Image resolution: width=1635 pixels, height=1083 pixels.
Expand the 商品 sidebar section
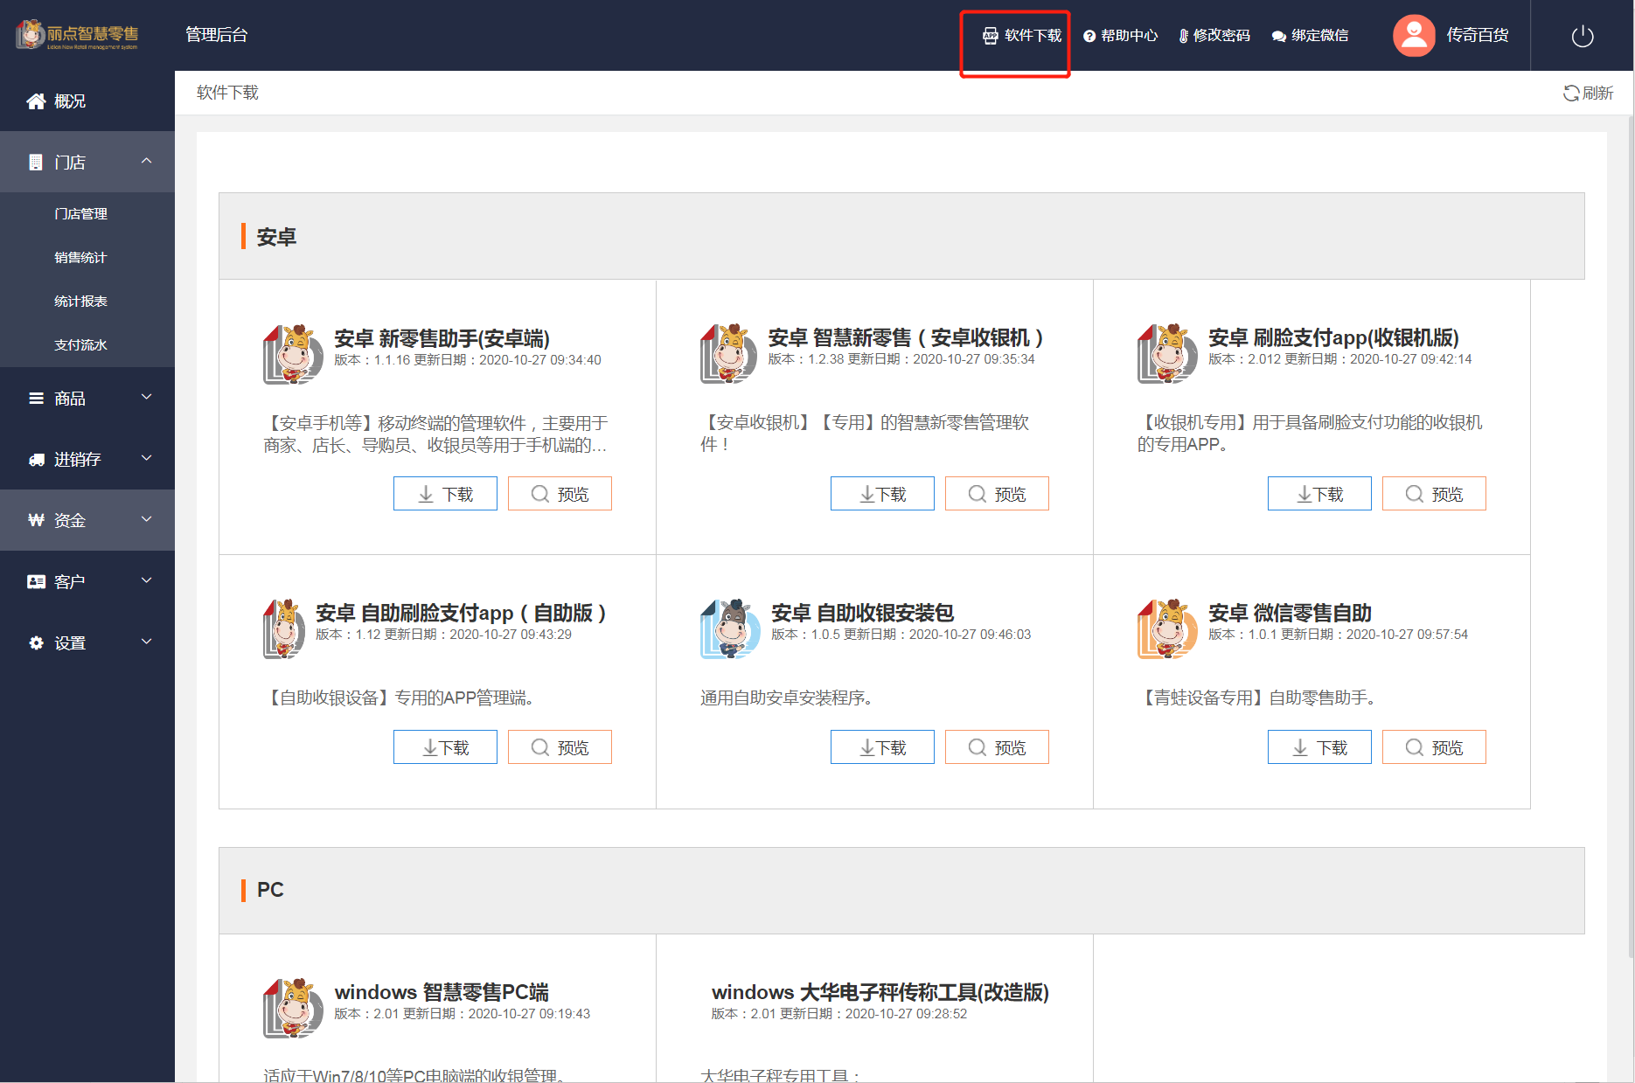[x=87, y=398]
